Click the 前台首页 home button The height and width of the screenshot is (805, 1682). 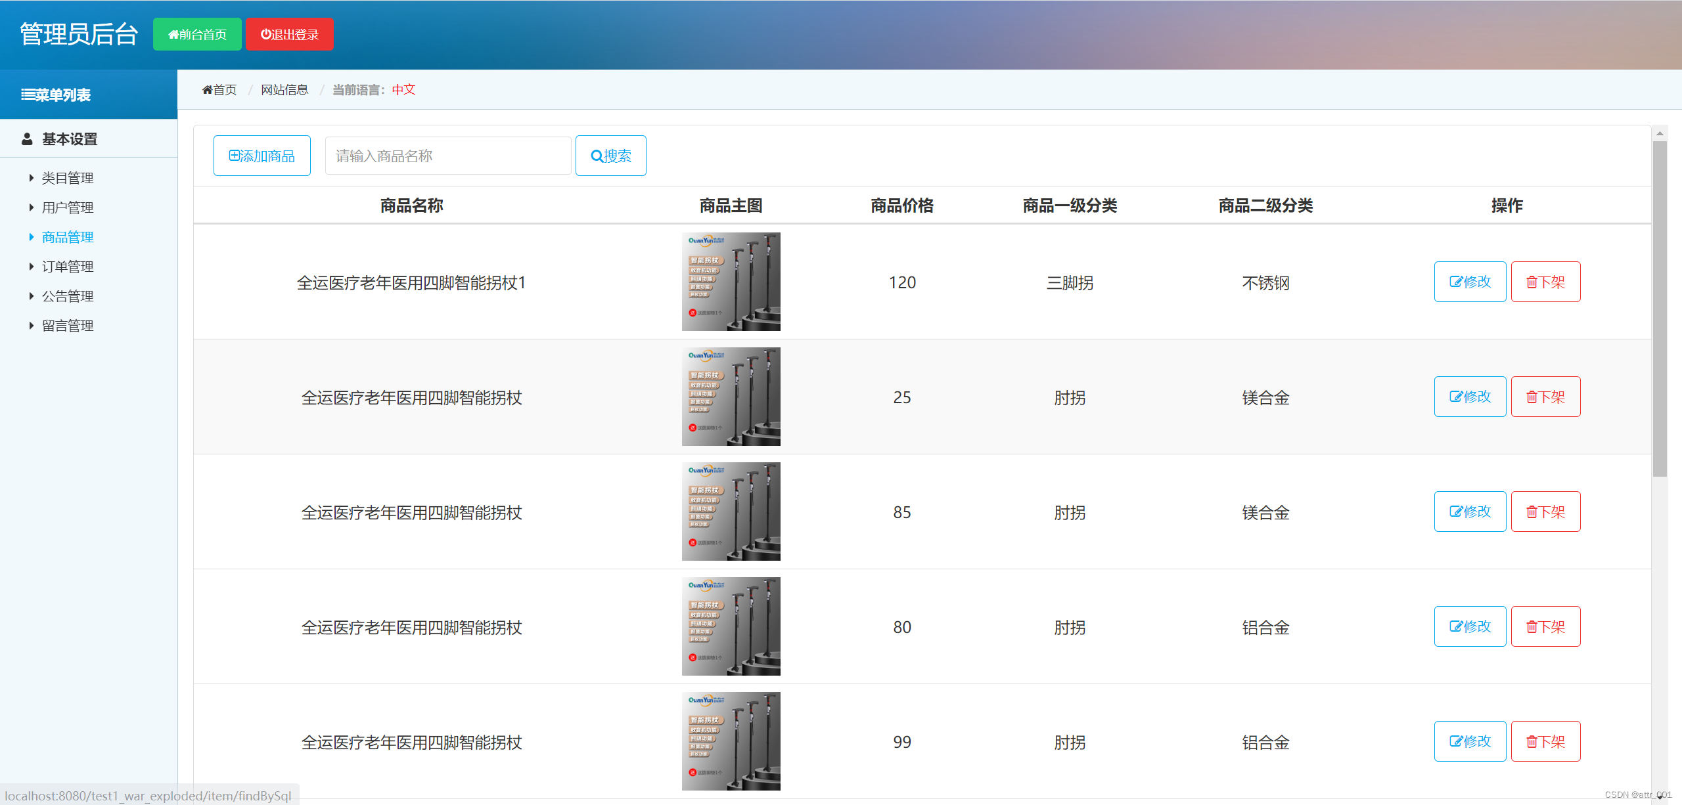[197, 34]
